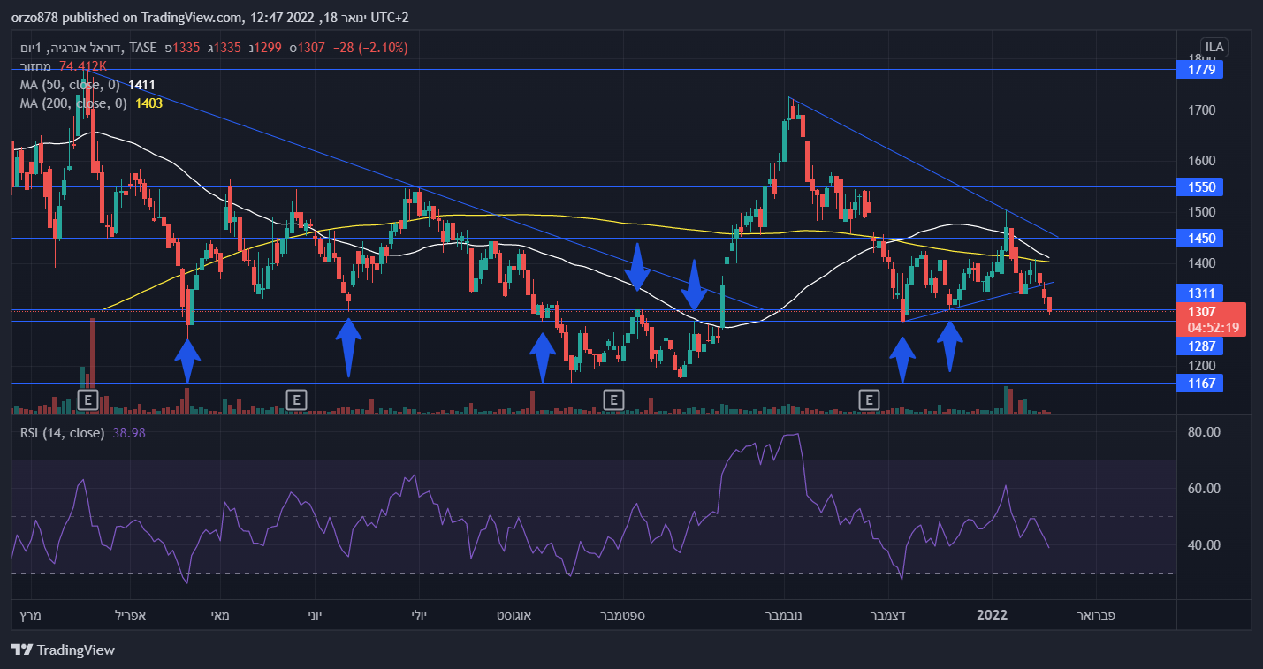Click the נובמבר label on the time axis
The image size is (1263, 669).
pyautogui.click(x=784, y=614)
